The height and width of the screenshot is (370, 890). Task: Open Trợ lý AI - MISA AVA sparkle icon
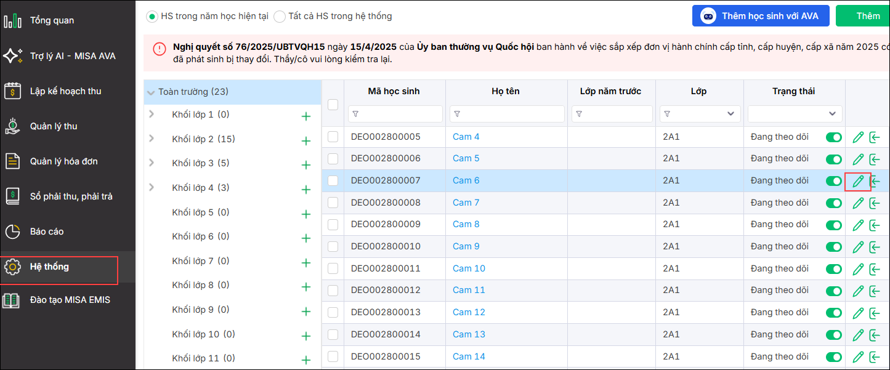pyautogui.click(x=12, y=56)
